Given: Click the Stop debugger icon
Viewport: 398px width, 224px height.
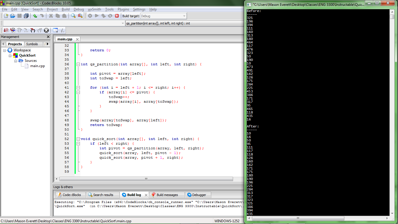Looking at the screenshot, I should [46, 30].
